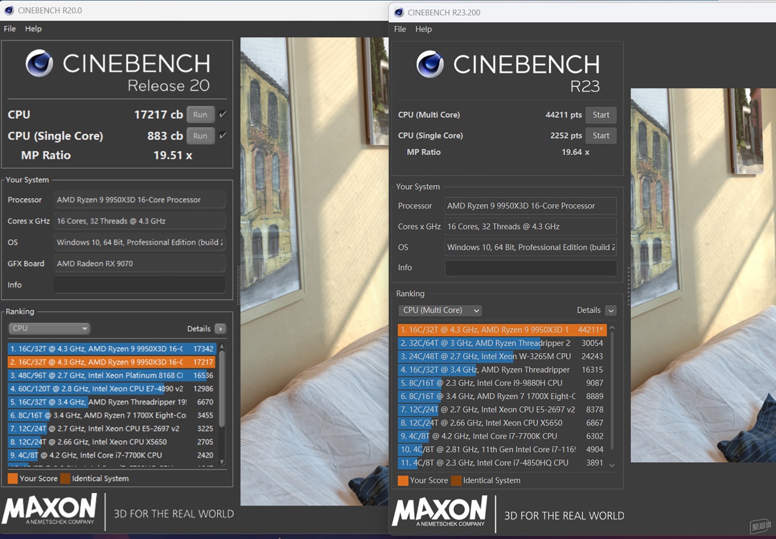This screenshot has height=539, width=776.
Task: Click the MAXON logo in the R23 window
Action: point(440,511)
